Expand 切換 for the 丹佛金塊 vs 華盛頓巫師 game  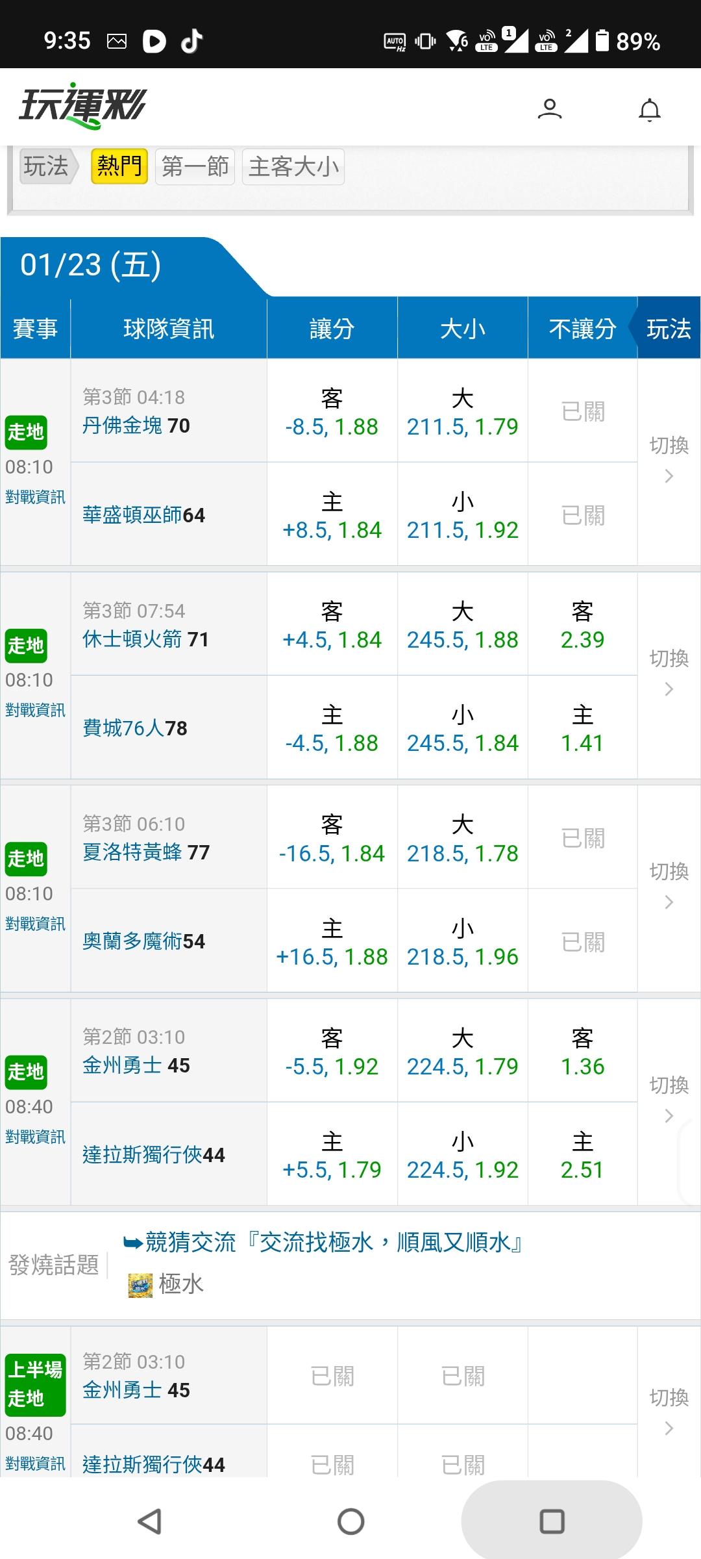669,460
